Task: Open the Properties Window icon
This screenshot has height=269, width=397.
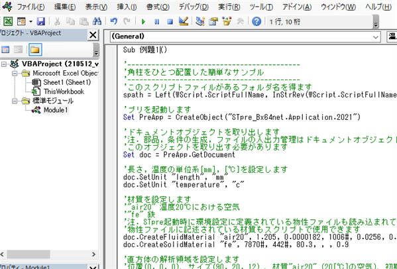Action: click(x=213, y=21)
